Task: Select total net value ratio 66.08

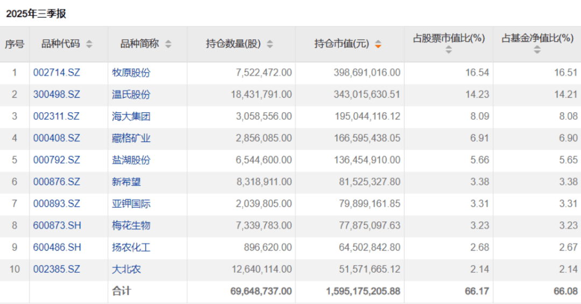Action: coord(565,291)
